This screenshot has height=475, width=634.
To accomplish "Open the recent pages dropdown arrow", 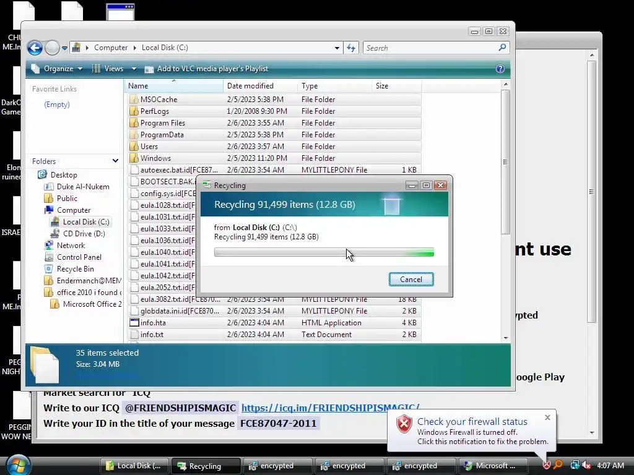I will pyautogui.click(x=64, y=48).
